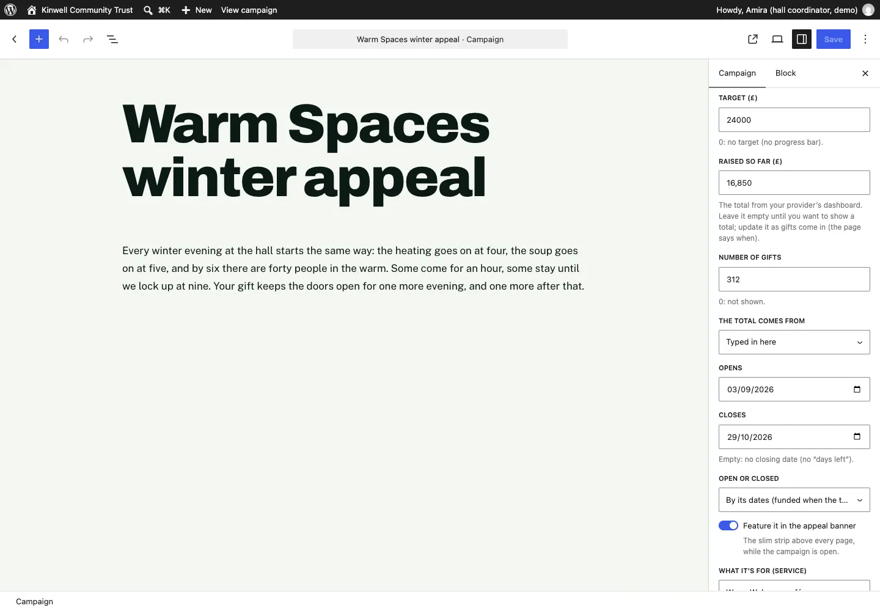This screenshot has width=880, height=611.
Task: Open the WordPress logo menu
Action: [10, 10]
